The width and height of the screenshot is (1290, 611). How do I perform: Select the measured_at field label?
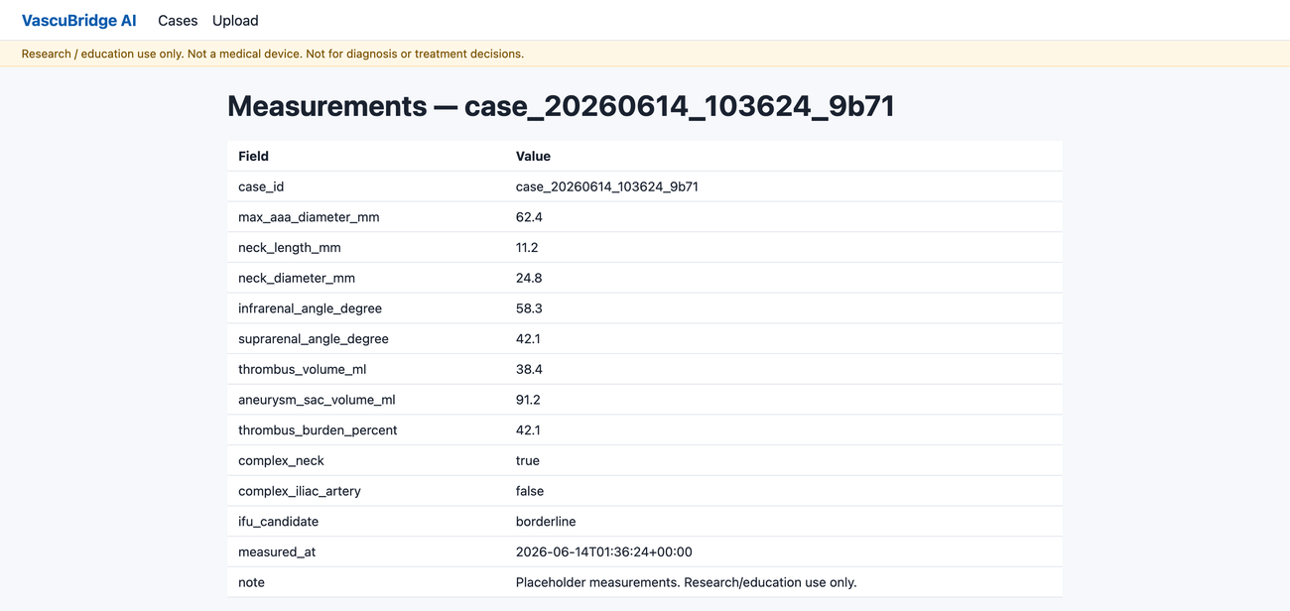coord(277,551)
